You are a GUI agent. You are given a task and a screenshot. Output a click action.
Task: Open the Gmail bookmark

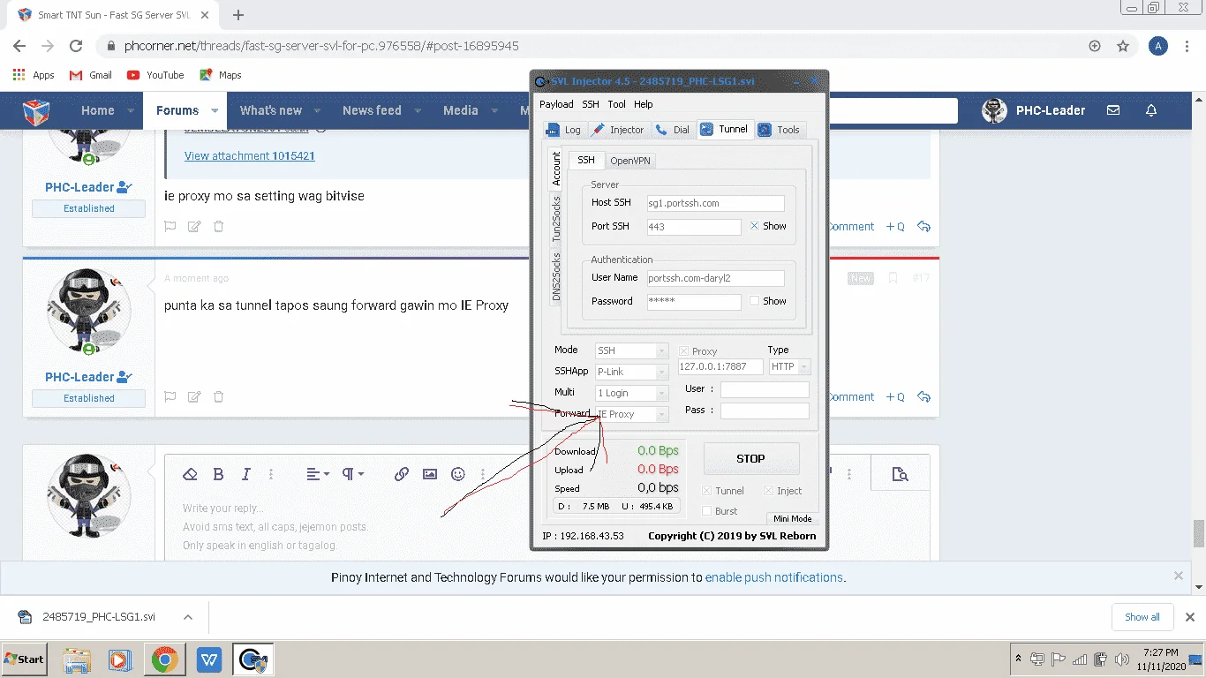[x=91, y=75]
